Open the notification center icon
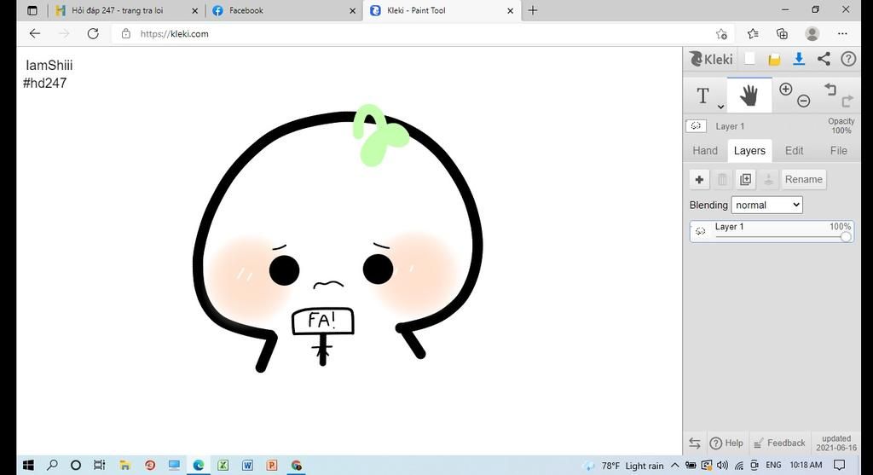 point(840,465)
